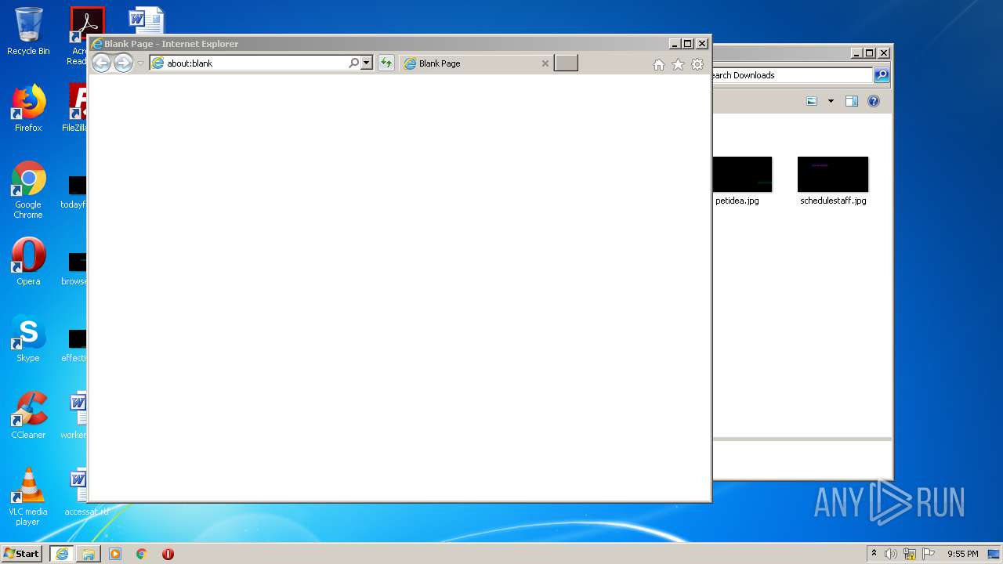This screenshot has width=1003, height=564.
Task: Refresh the page in Internet Explorer
Action: (x=386, y=63)
